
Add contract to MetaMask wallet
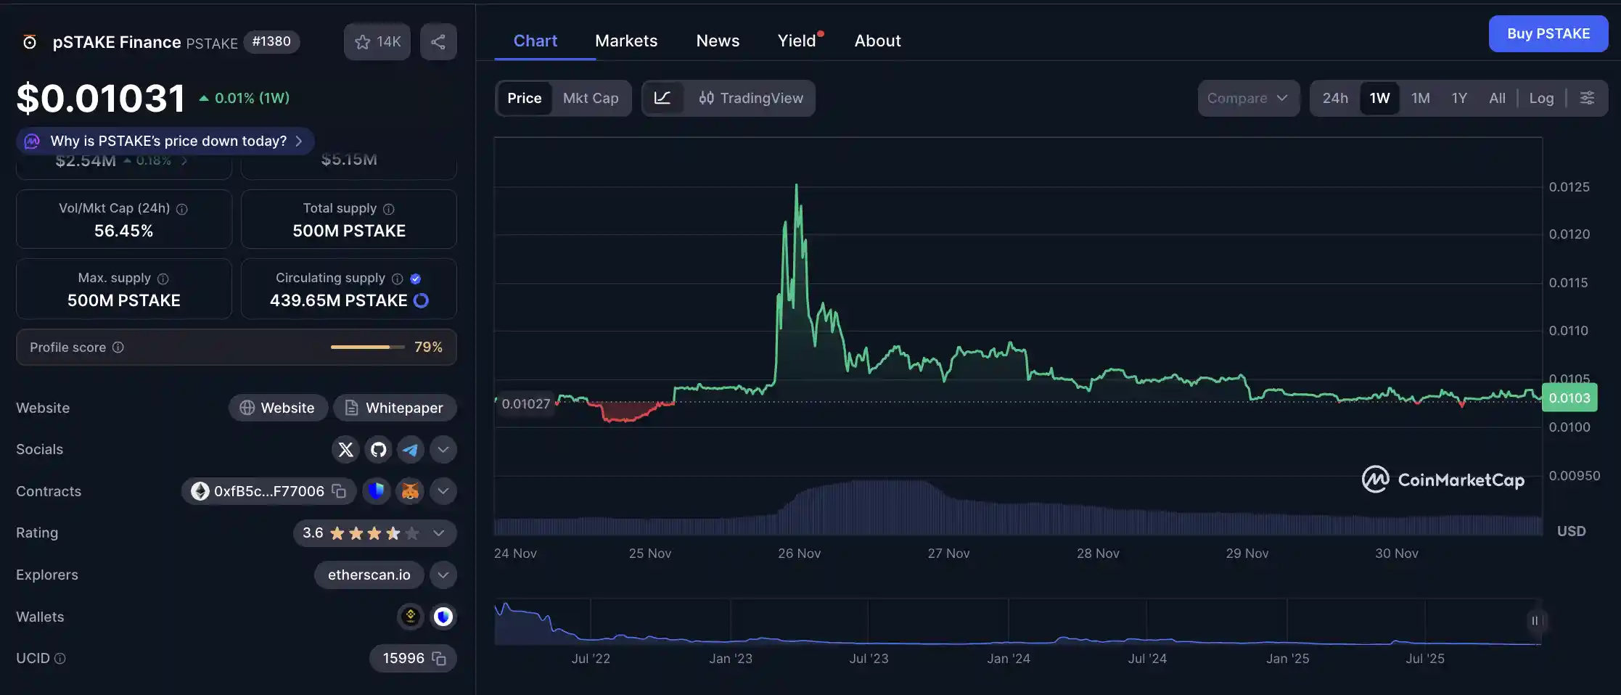point(409,491)
